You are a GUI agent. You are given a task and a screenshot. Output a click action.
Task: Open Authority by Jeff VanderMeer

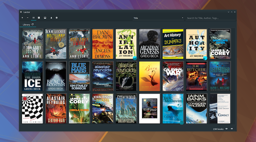(x=196, y=44)
